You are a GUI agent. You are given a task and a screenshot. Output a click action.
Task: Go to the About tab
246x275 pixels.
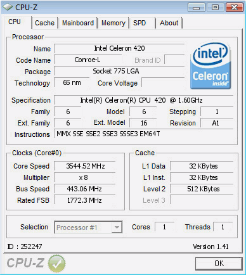click(x=169, y=23)
